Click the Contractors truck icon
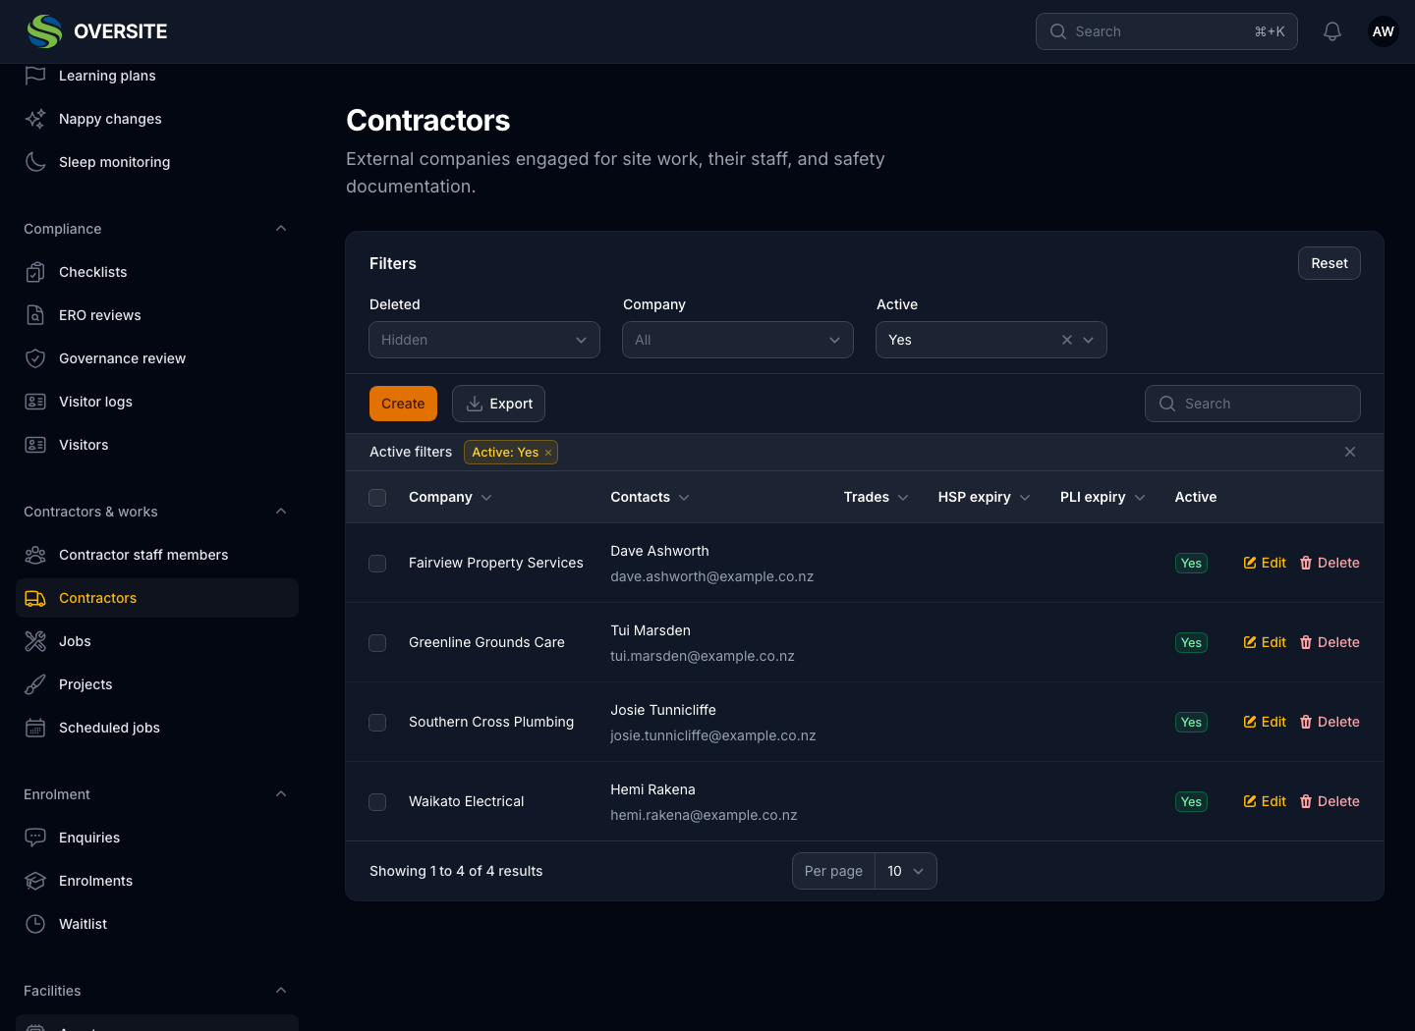This screenshot has height=1031, width=1415. (x=35, y=598)
